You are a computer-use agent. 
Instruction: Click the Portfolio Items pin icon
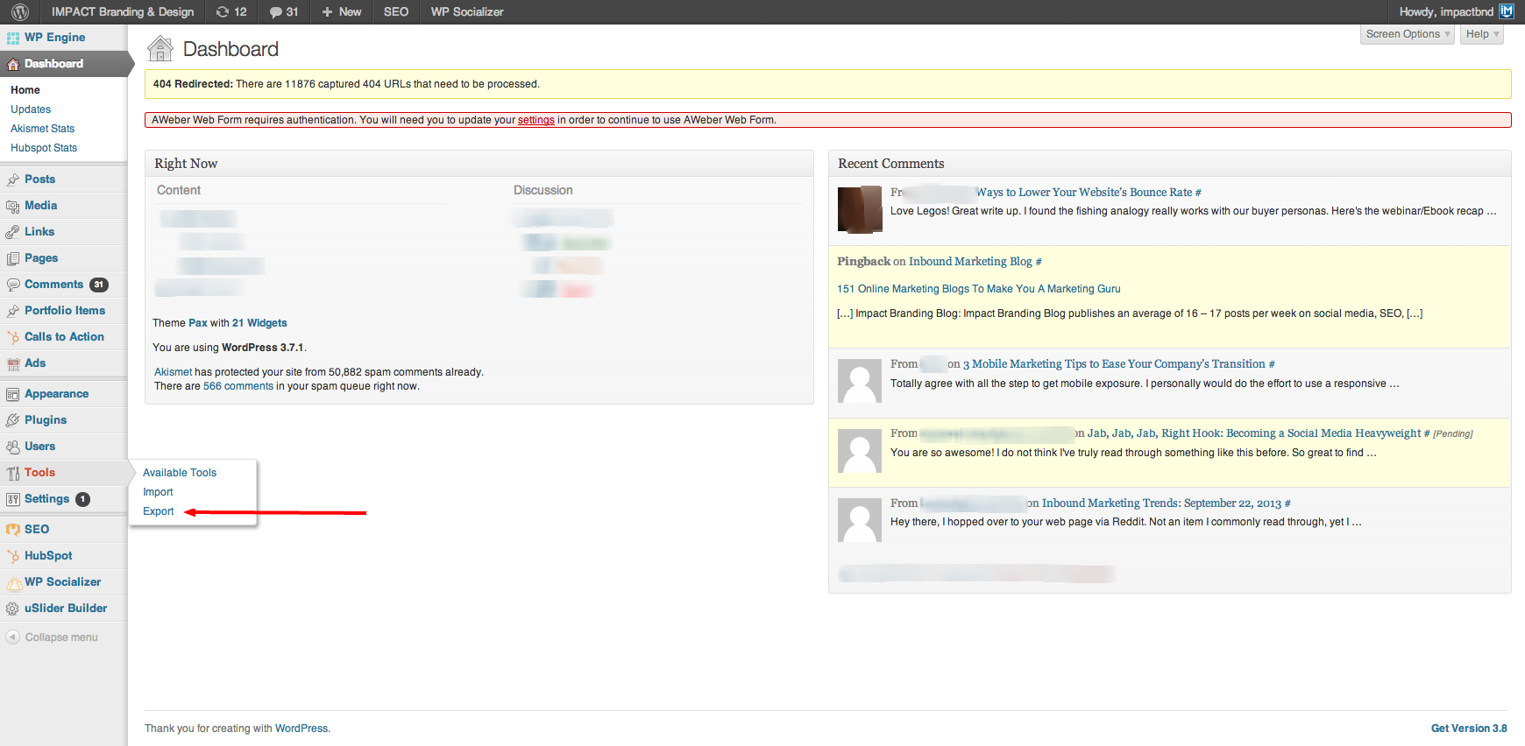coord(13,311)
